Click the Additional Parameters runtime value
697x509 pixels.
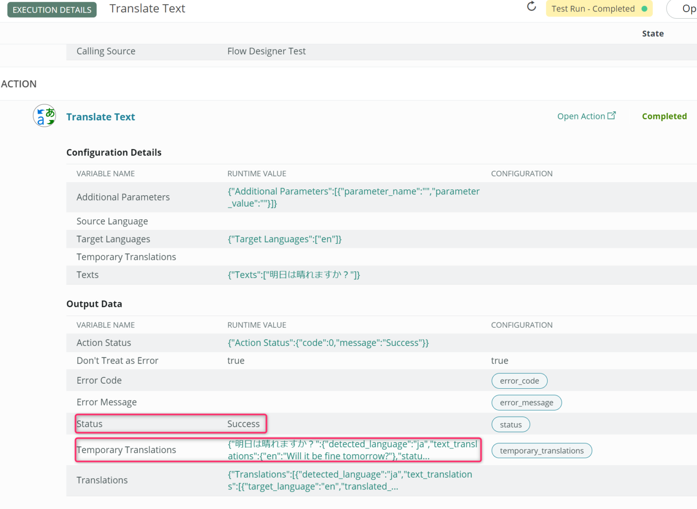click(353, 197)
